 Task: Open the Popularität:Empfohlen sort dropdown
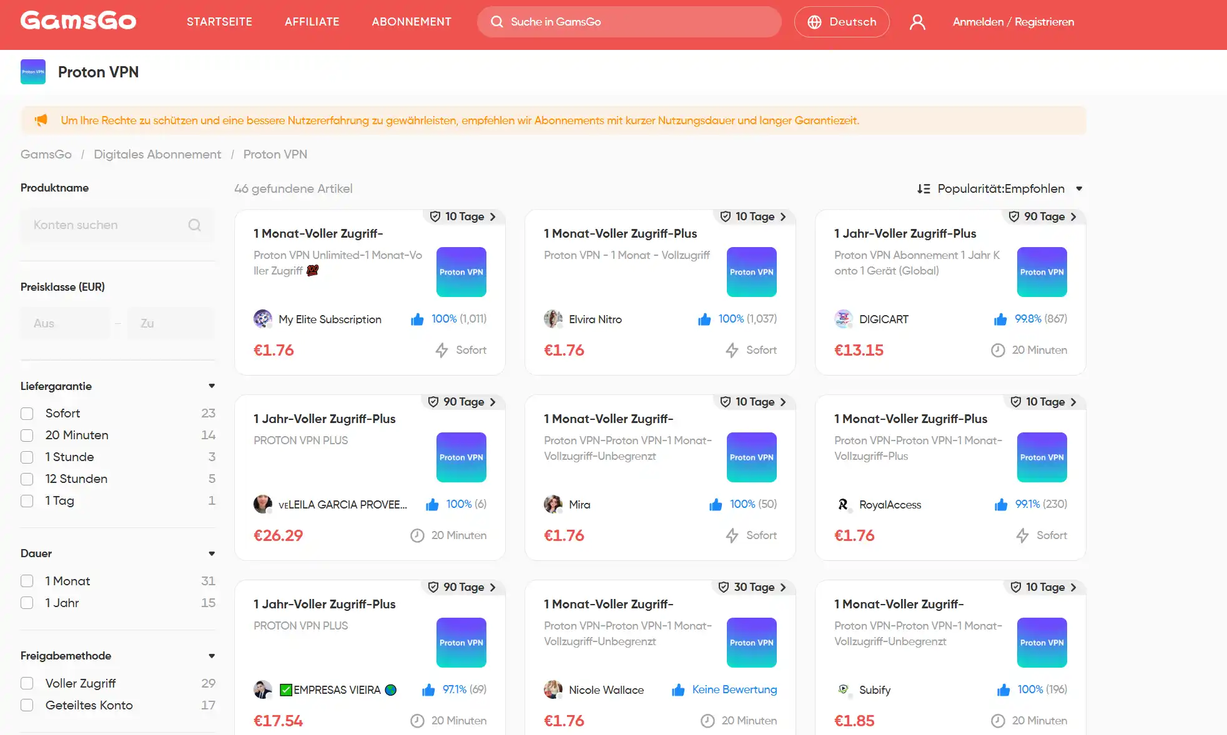pyautogui.click(x=1000, y=188)
